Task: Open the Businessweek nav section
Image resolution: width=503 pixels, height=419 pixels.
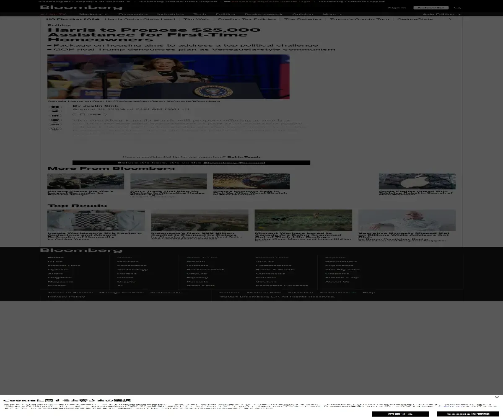Action: point(264,14)
